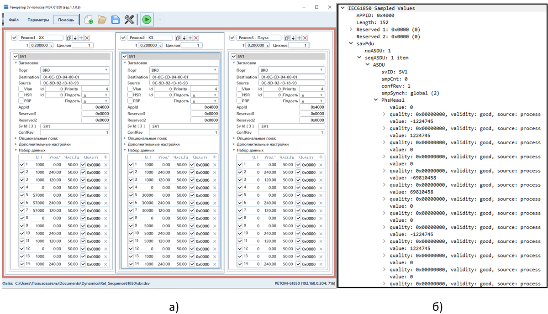Save using the floppy disk icon
The width and height of the screenshot is (548, 314).
tap(116, 20)
